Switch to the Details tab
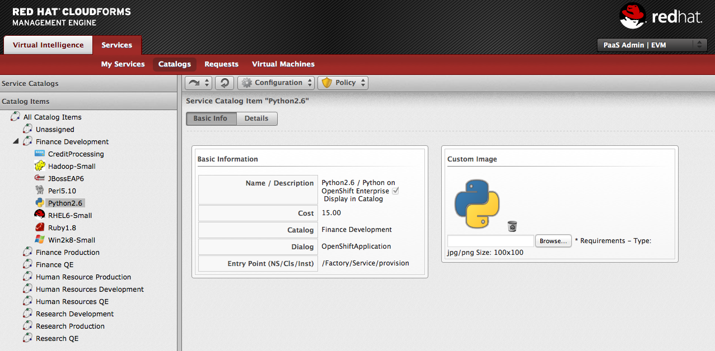This screenshot has width=715, height=351. (256, 118)
